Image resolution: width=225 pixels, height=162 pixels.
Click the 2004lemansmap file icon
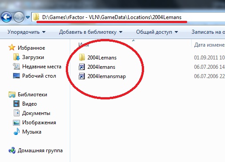coord(82,76)
